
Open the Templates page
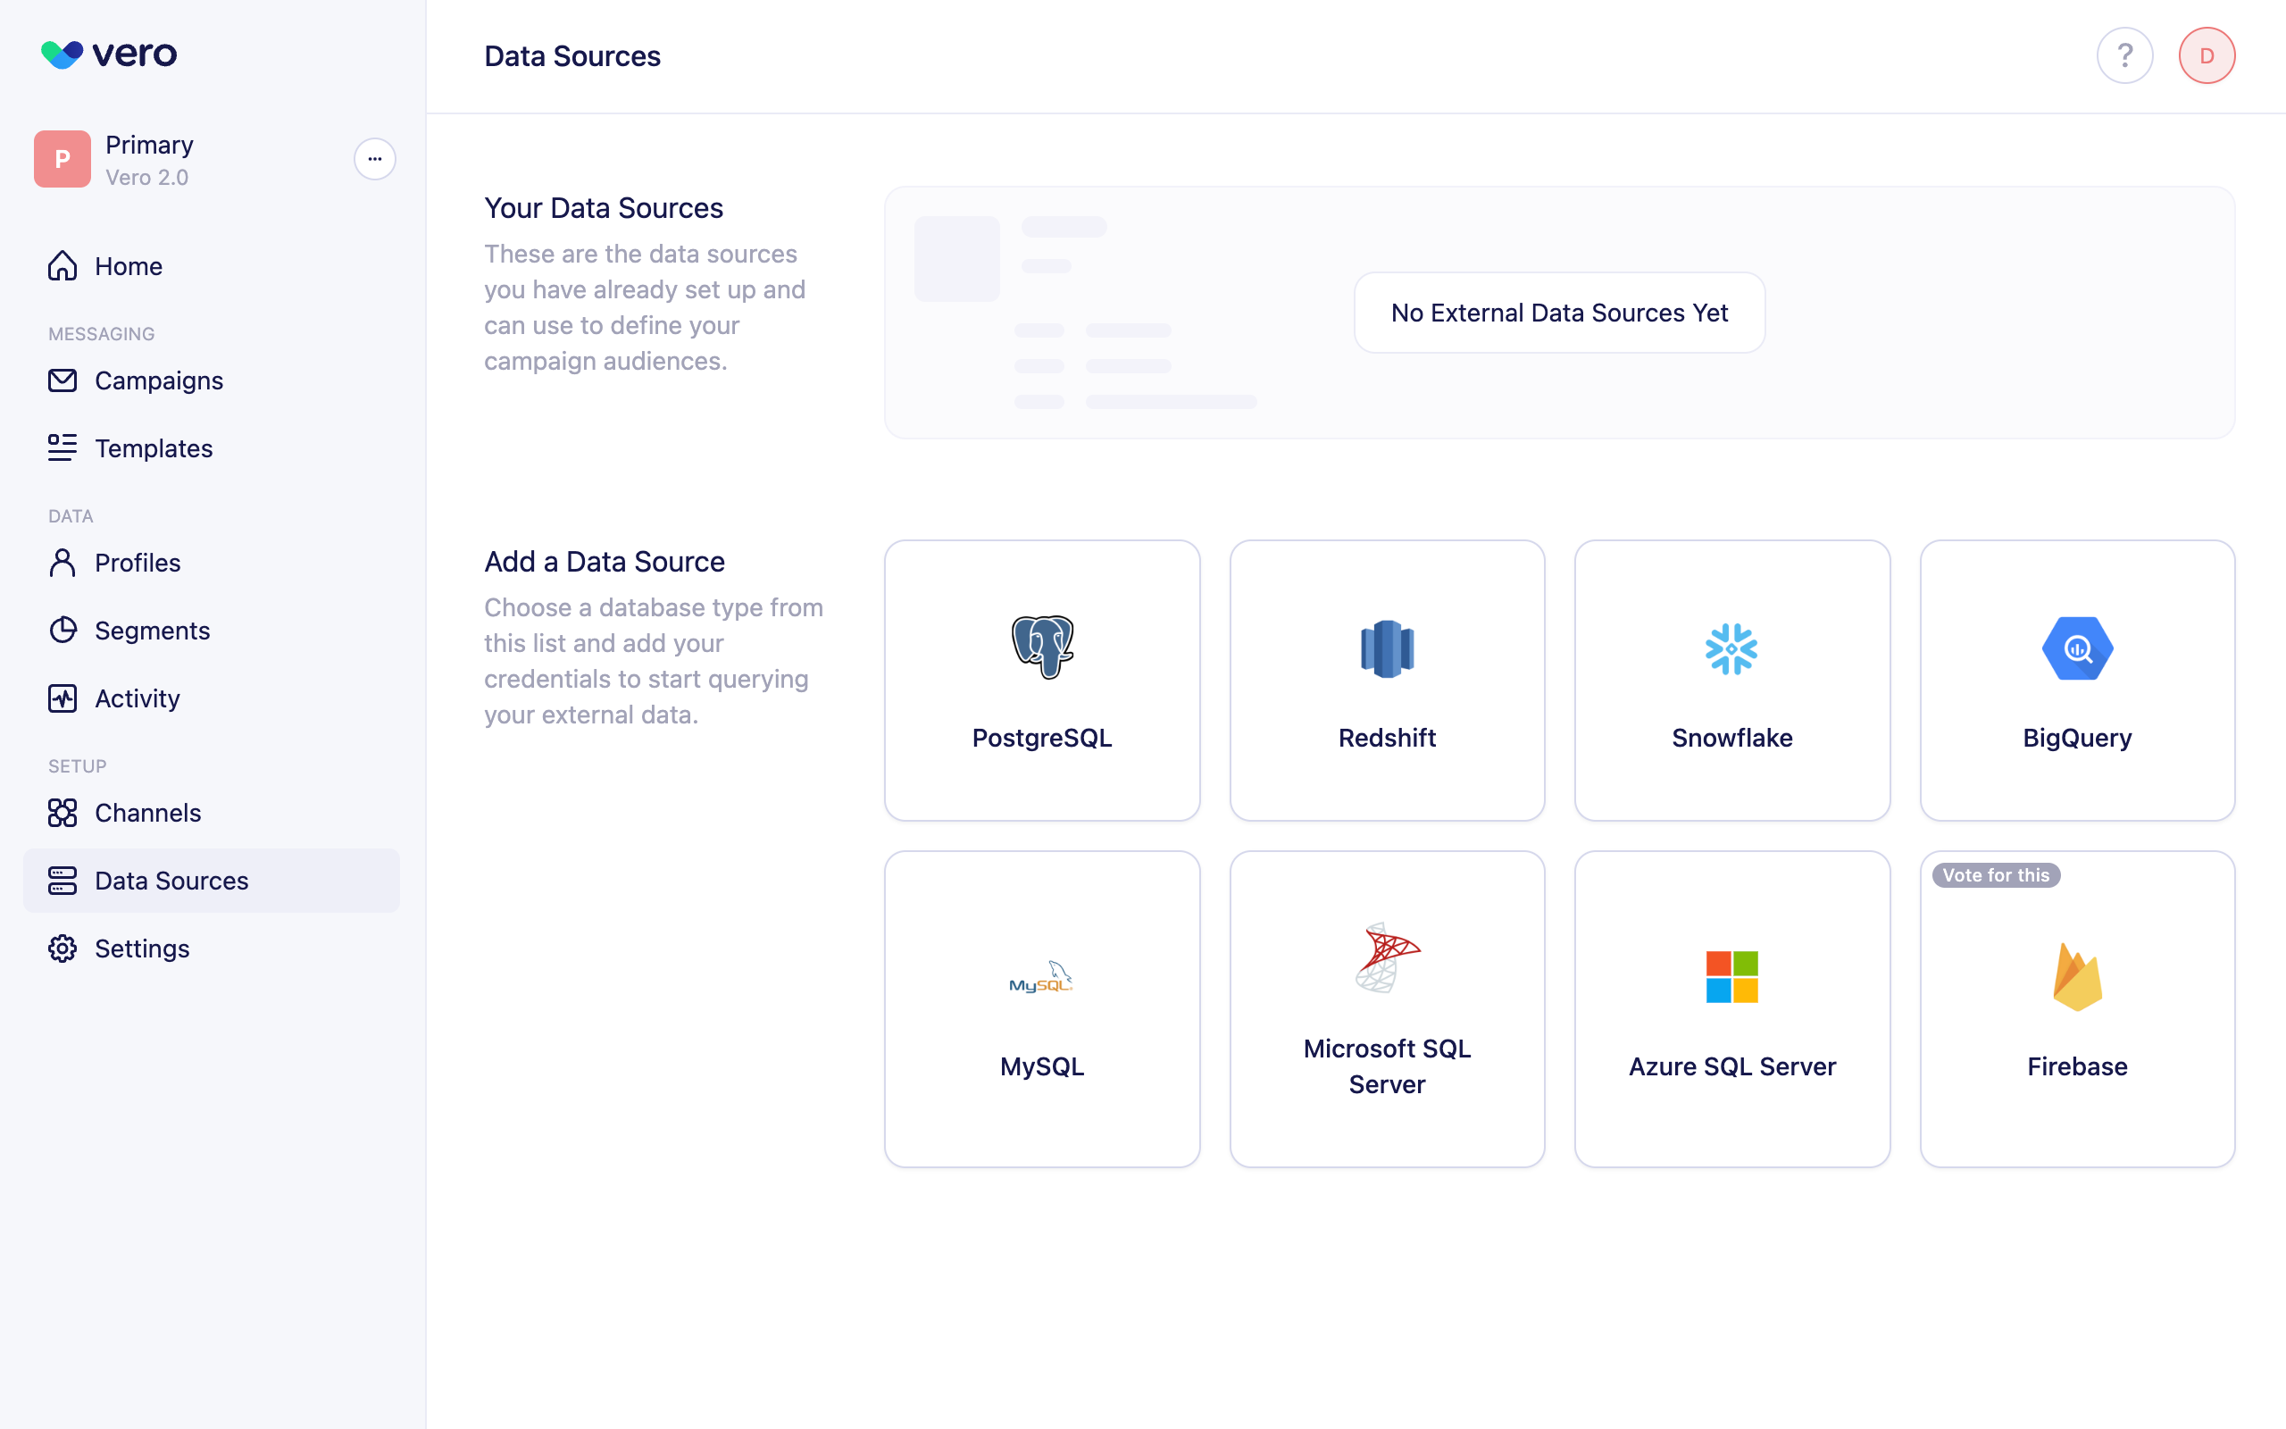(x=153, y=448)
